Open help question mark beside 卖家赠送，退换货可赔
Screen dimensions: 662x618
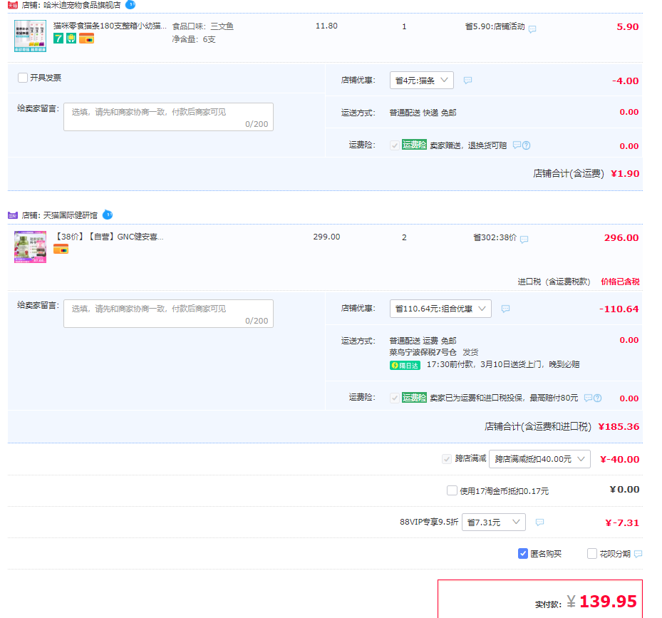pos(526,145)
